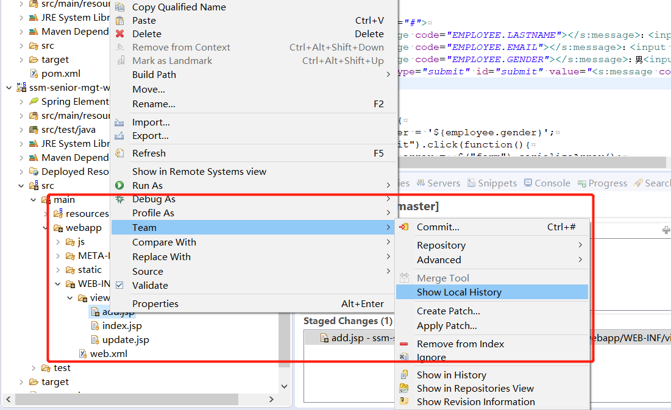Collapse the webapp folder in tree
671x410 pixels.
tap(46, 228)
